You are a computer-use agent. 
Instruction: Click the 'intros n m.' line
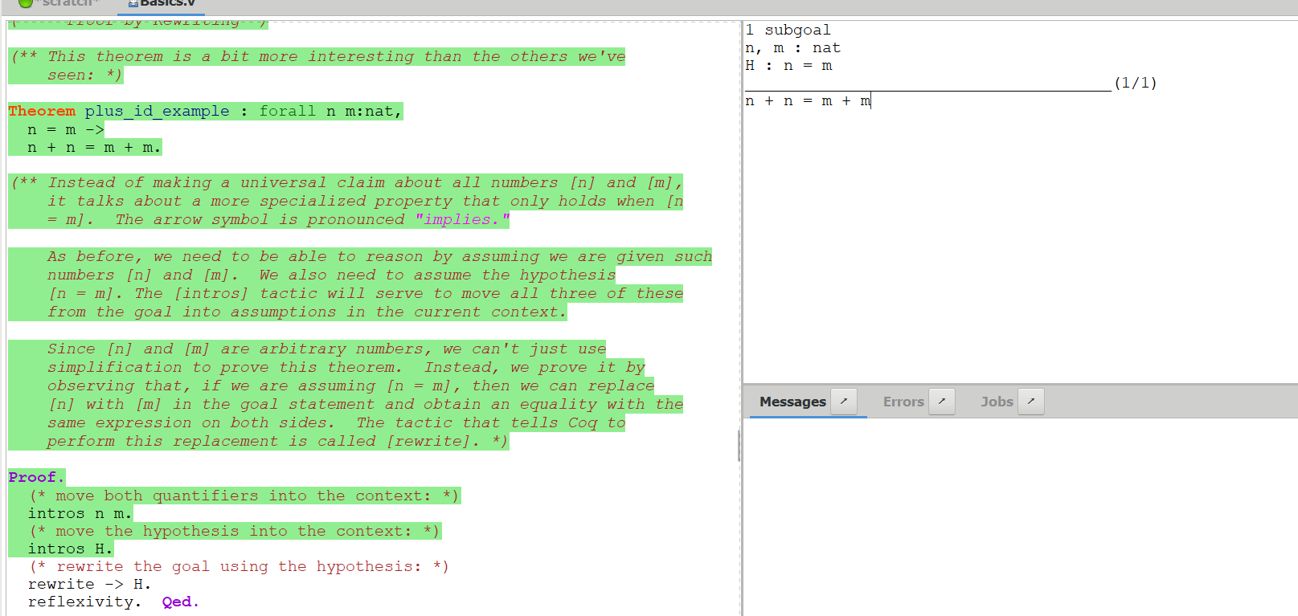tap(80, 514)
